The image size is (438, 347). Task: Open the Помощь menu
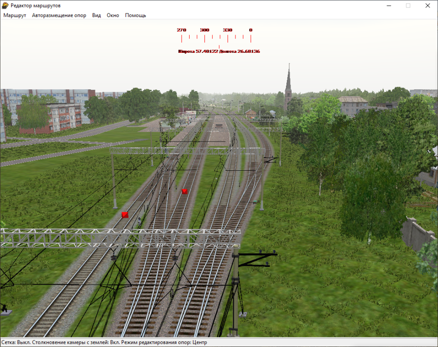click(135, 15)
